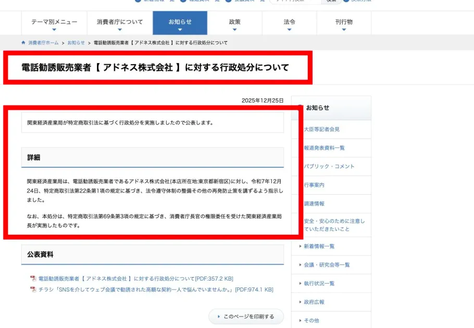Click the paragraph starting なお、本処分は

(x=154, y=221)
